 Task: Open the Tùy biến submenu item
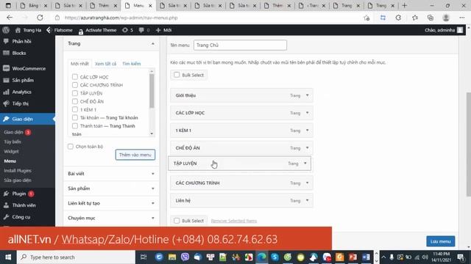click(13, 142)
